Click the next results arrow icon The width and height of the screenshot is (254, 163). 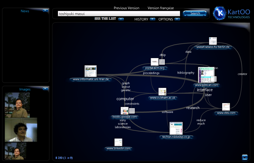tap(245, 157)
